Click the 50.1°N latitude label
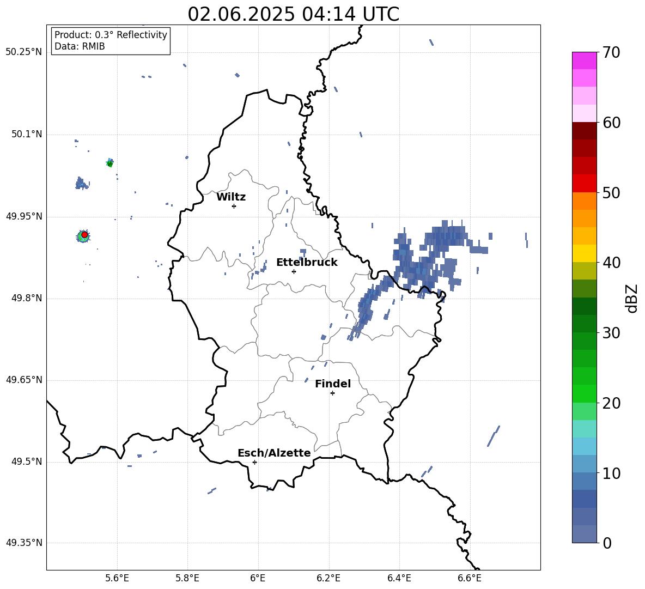This screenshot has width=645, height=589. tap(27, 134)
